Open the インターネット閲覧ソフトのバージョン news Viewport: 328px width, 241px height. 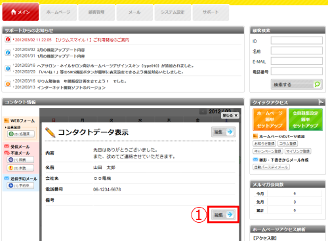point(71,88)
